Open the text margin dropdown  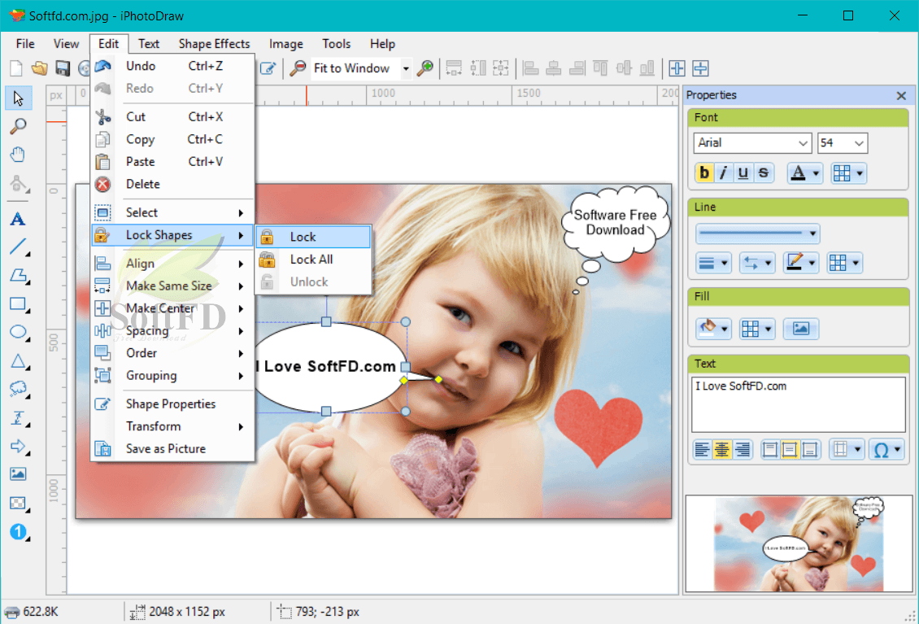click(847, 450)
